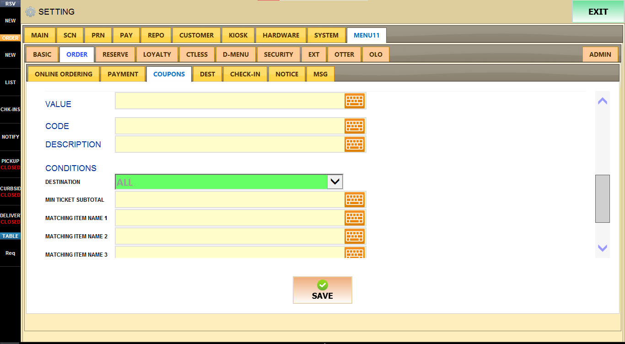Go to the NOTICE tab
This screenshot has width=625, height=344.
click(287, 74)
